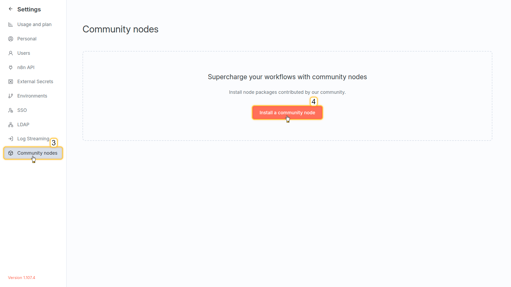Open Log Streaming settings
This screenshot has height=287, width=511.
coord(33,139)
